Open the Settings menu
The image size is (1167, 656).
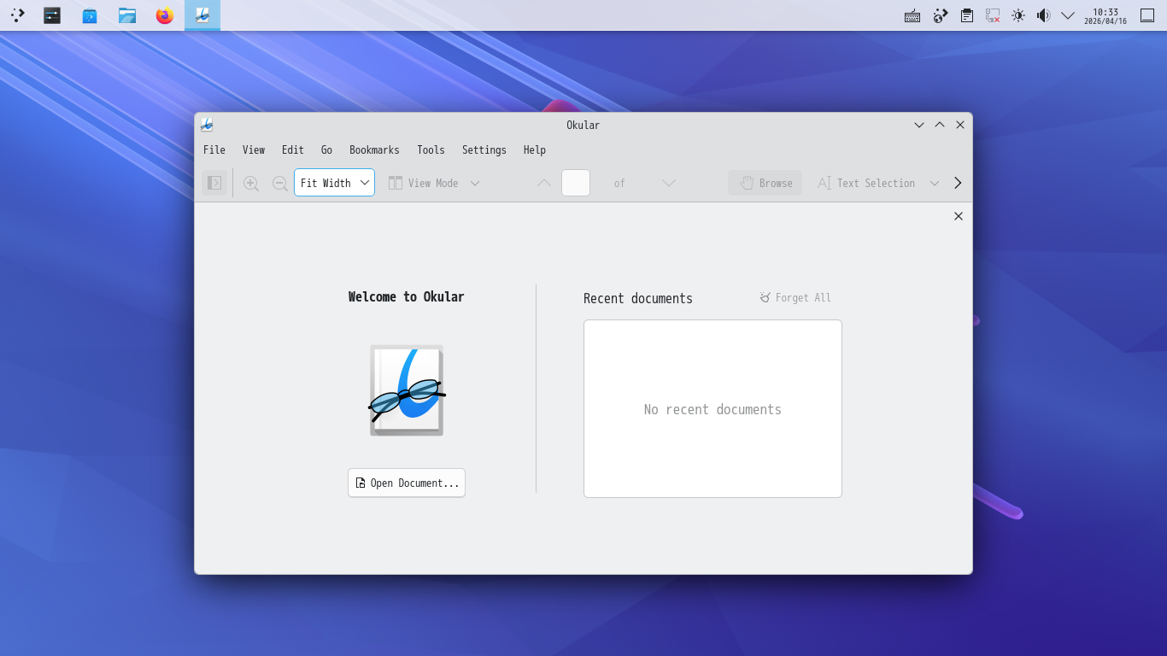click(x=484, y=150)
